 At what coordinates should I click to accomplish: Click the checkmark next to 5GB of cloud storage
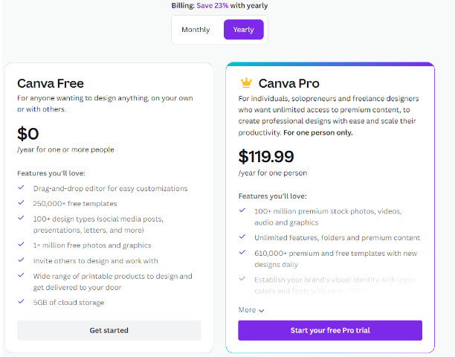point(21,301)
